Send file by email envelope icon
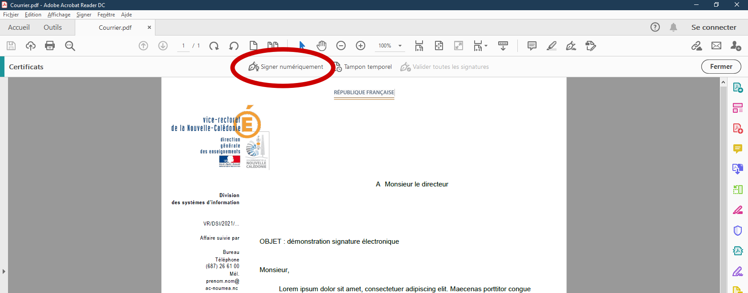The width and height of the screenshot is (748, 293). (x=716, y=46)
